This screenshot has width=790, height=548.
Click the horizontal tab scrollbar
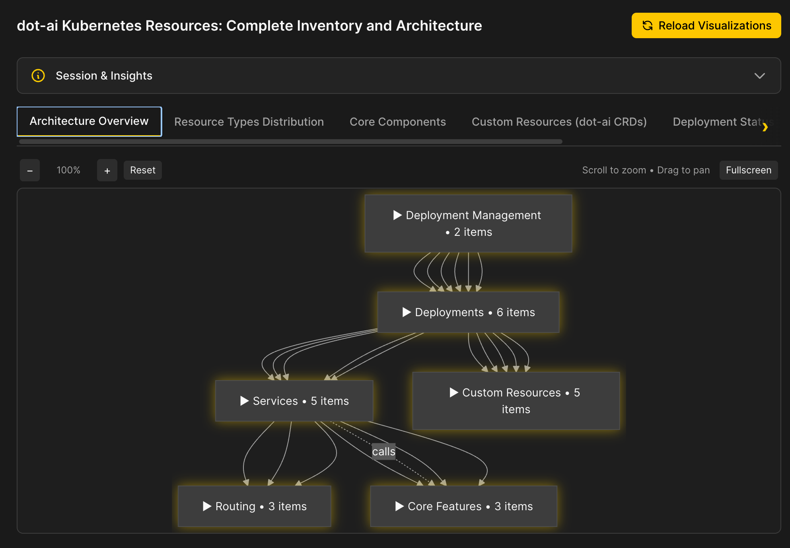coord(290,142)
